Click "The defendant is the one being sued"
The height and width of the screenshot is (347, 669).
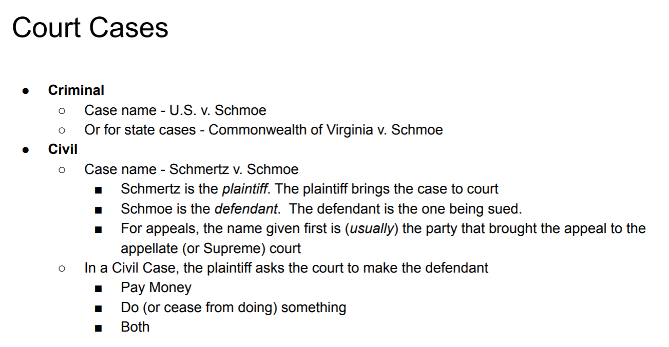coord(406,209)
